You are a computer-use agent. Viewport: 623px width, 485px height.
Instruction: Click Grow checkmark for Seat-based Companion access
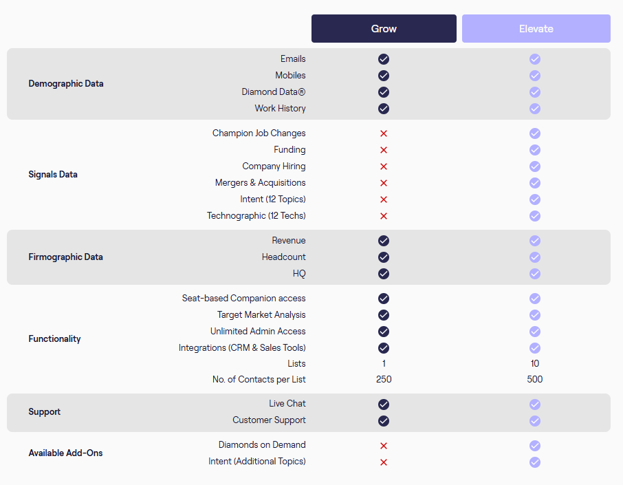click(384, 299)
